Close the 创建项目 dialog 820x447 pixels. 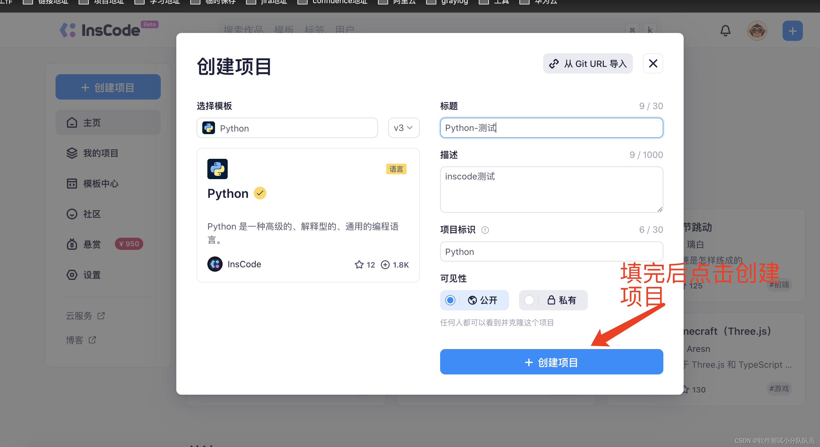[653, 64]
